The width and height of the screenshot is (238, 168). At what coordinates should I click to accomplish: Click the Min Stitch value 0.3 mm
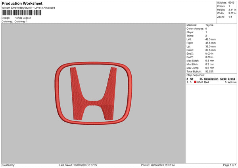pyautogui.click(x=210, y=65)
